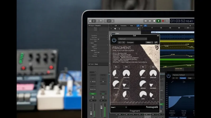Click the Stop button in transport bar
This screenshot has width=211, height=118.
[154, 21]
